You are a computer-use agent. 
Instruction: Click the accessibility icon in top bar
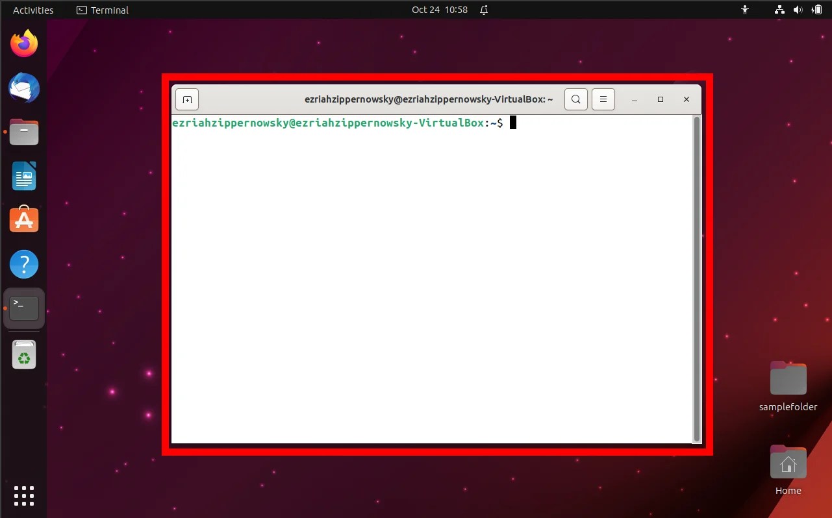(745, 10)
